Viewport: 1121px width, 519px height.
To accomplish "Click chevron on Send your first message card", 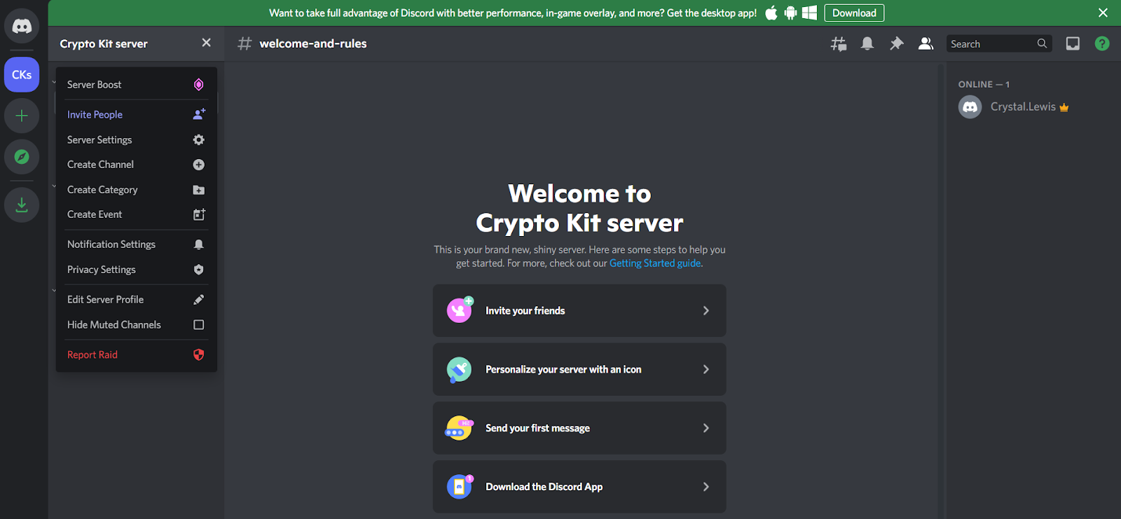I will [706, 428].
